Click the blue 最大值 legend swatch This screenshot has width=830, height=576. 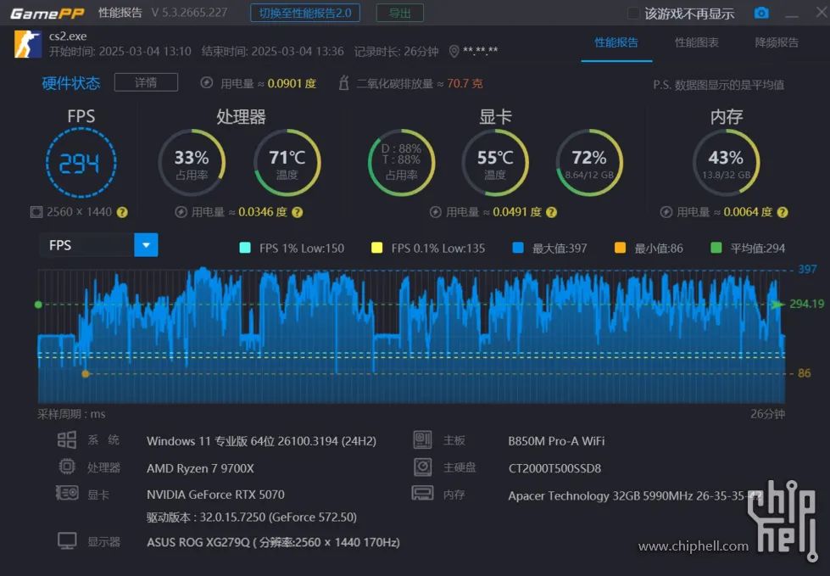[518, 248]
